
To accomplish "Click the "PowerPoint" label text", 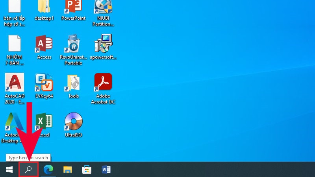I will (73, 18).
